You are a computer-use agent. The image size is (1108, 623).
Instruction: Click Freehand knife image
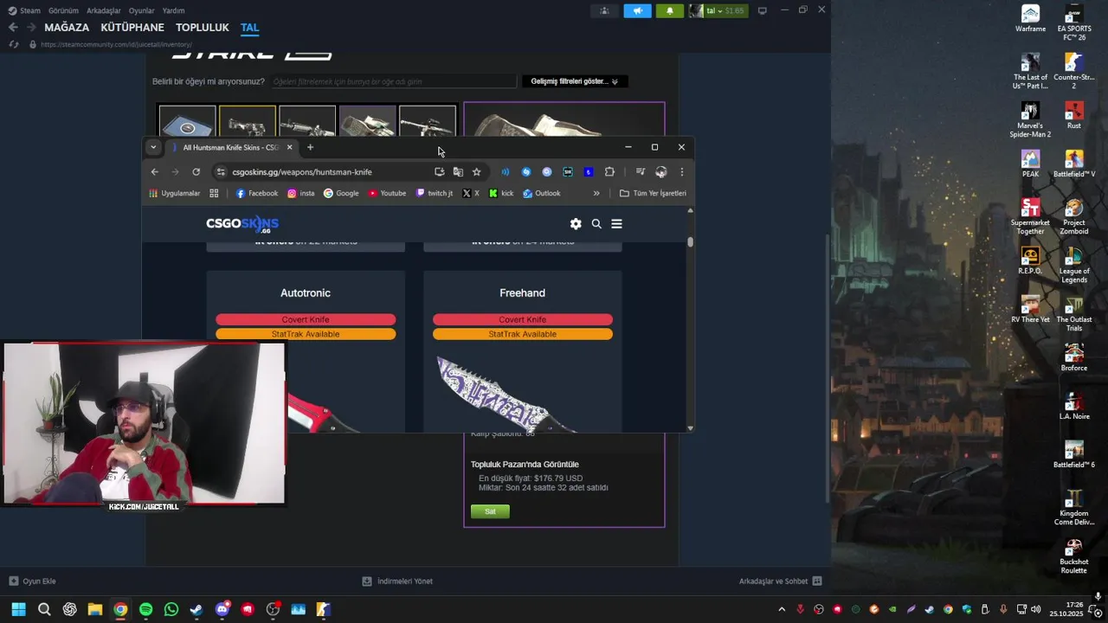point(506,394)
